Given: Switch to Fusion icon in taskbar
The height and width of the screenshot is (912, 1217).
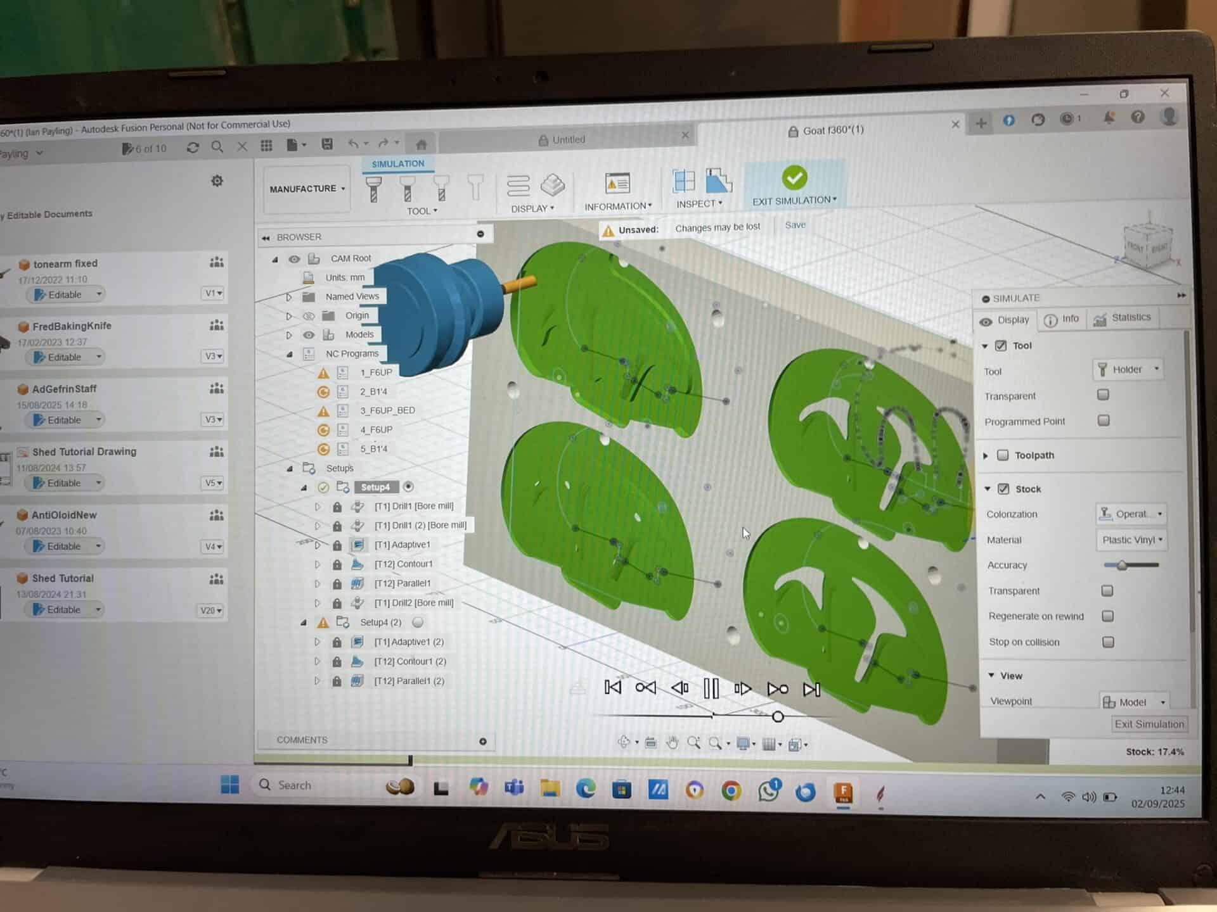Looking at the screenshot, I should click(843, 792).
